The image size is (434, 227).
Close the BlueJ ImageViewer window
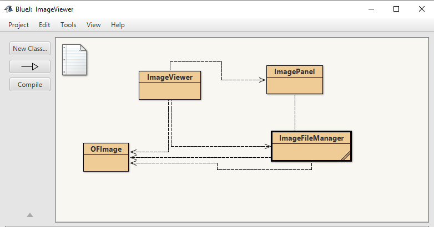point(422,9)
